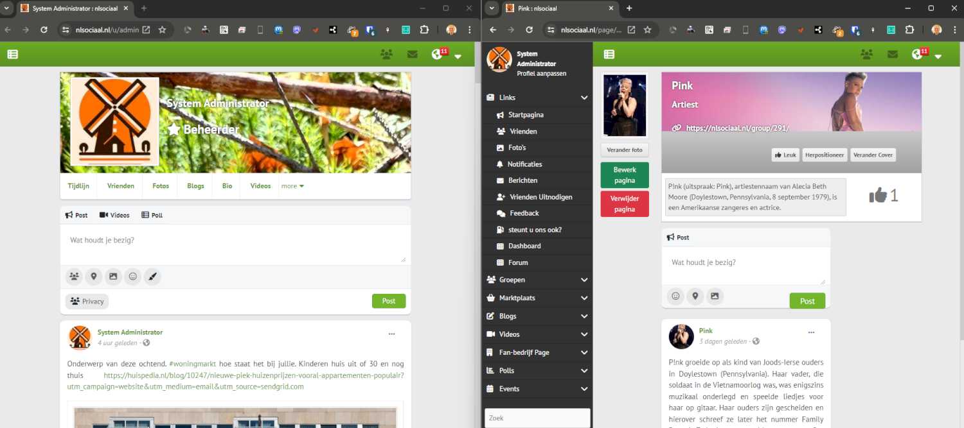Click the red Verwijder pagina button
The height and width of the screenshot is (428, 964).
tap(624, 204)
